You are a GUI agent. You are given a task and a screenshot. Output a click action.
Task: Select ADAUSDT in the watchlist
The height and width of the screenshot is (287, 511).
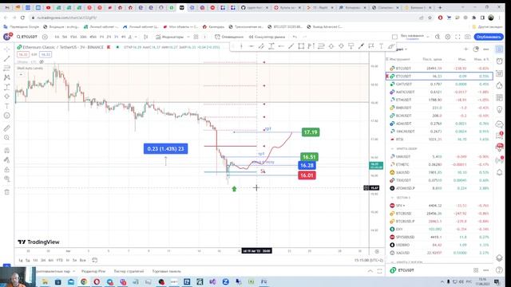[x=439, y=124]
